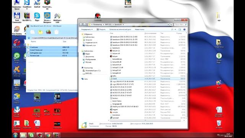
Task: Open the Total Commander floppy desktop icon
Action: pos(17,18)
